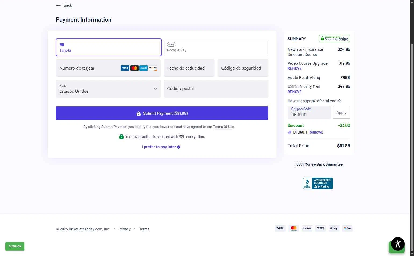Focus the Código de seguridad field
The image size is (414, 256).
(x=243, y=68)
